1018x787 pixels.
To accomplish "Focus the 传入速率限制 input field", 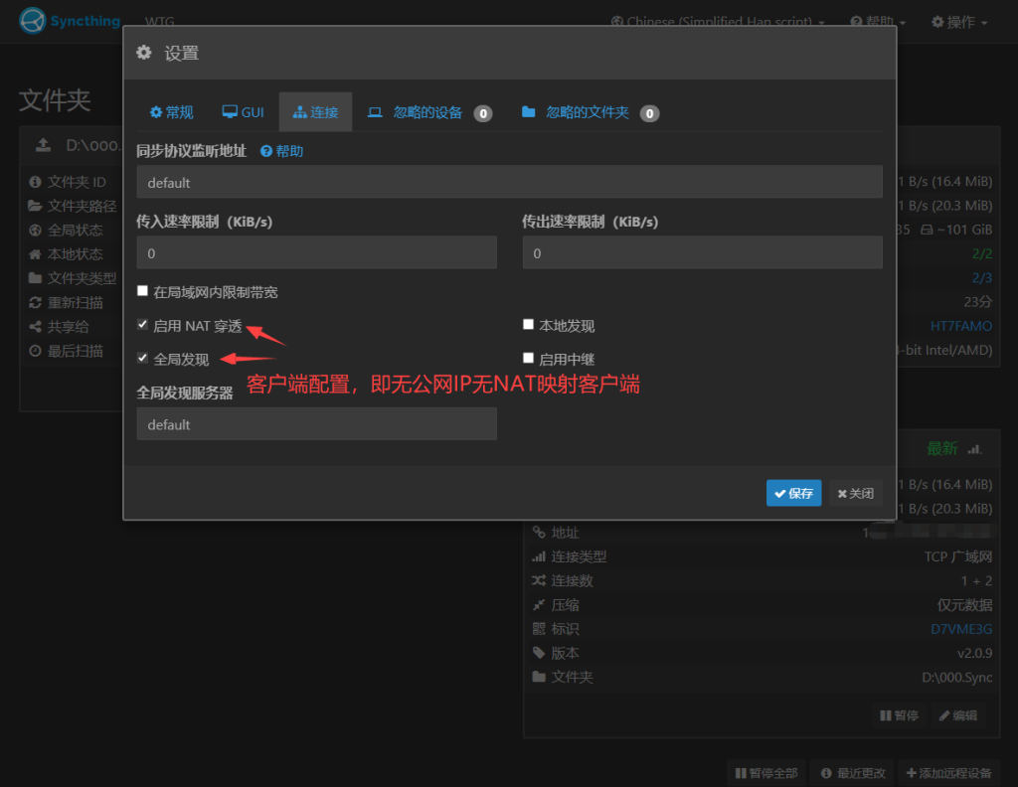I will (x=316, y=252).
